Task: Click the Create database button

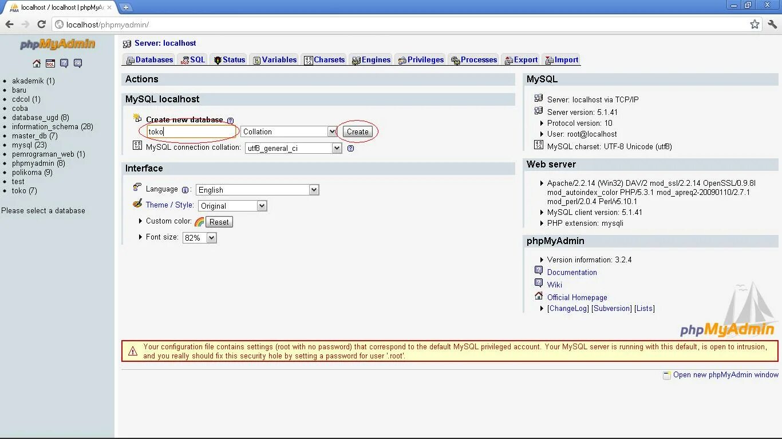Action: (x=358, y=131)
